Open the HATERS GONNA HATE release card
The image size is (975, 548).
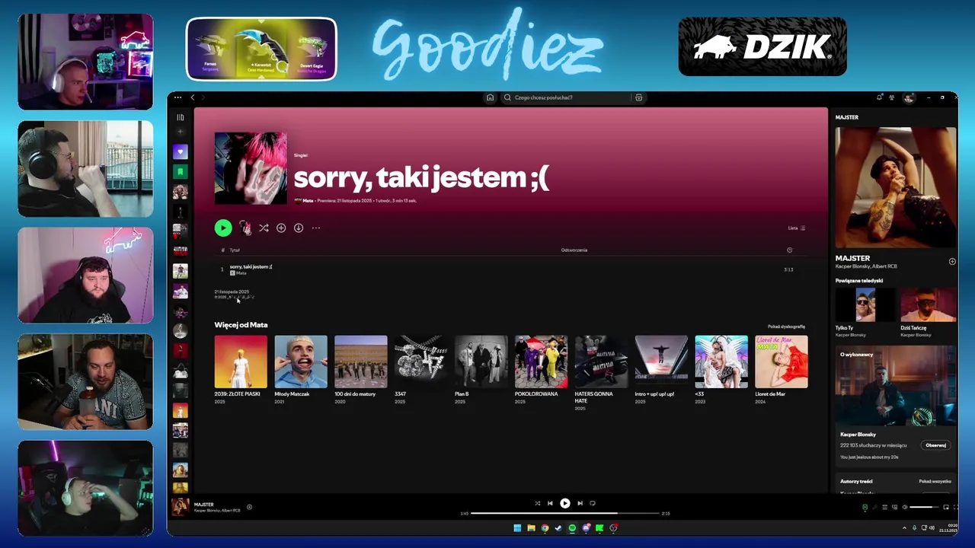click(601, 373)
